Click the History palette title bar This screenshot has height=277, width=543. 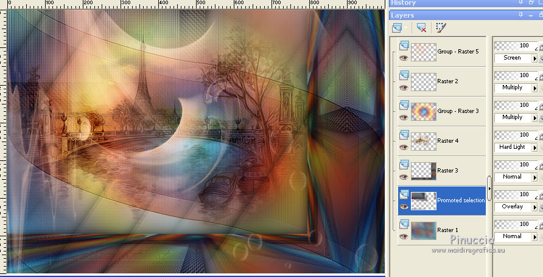466,3
